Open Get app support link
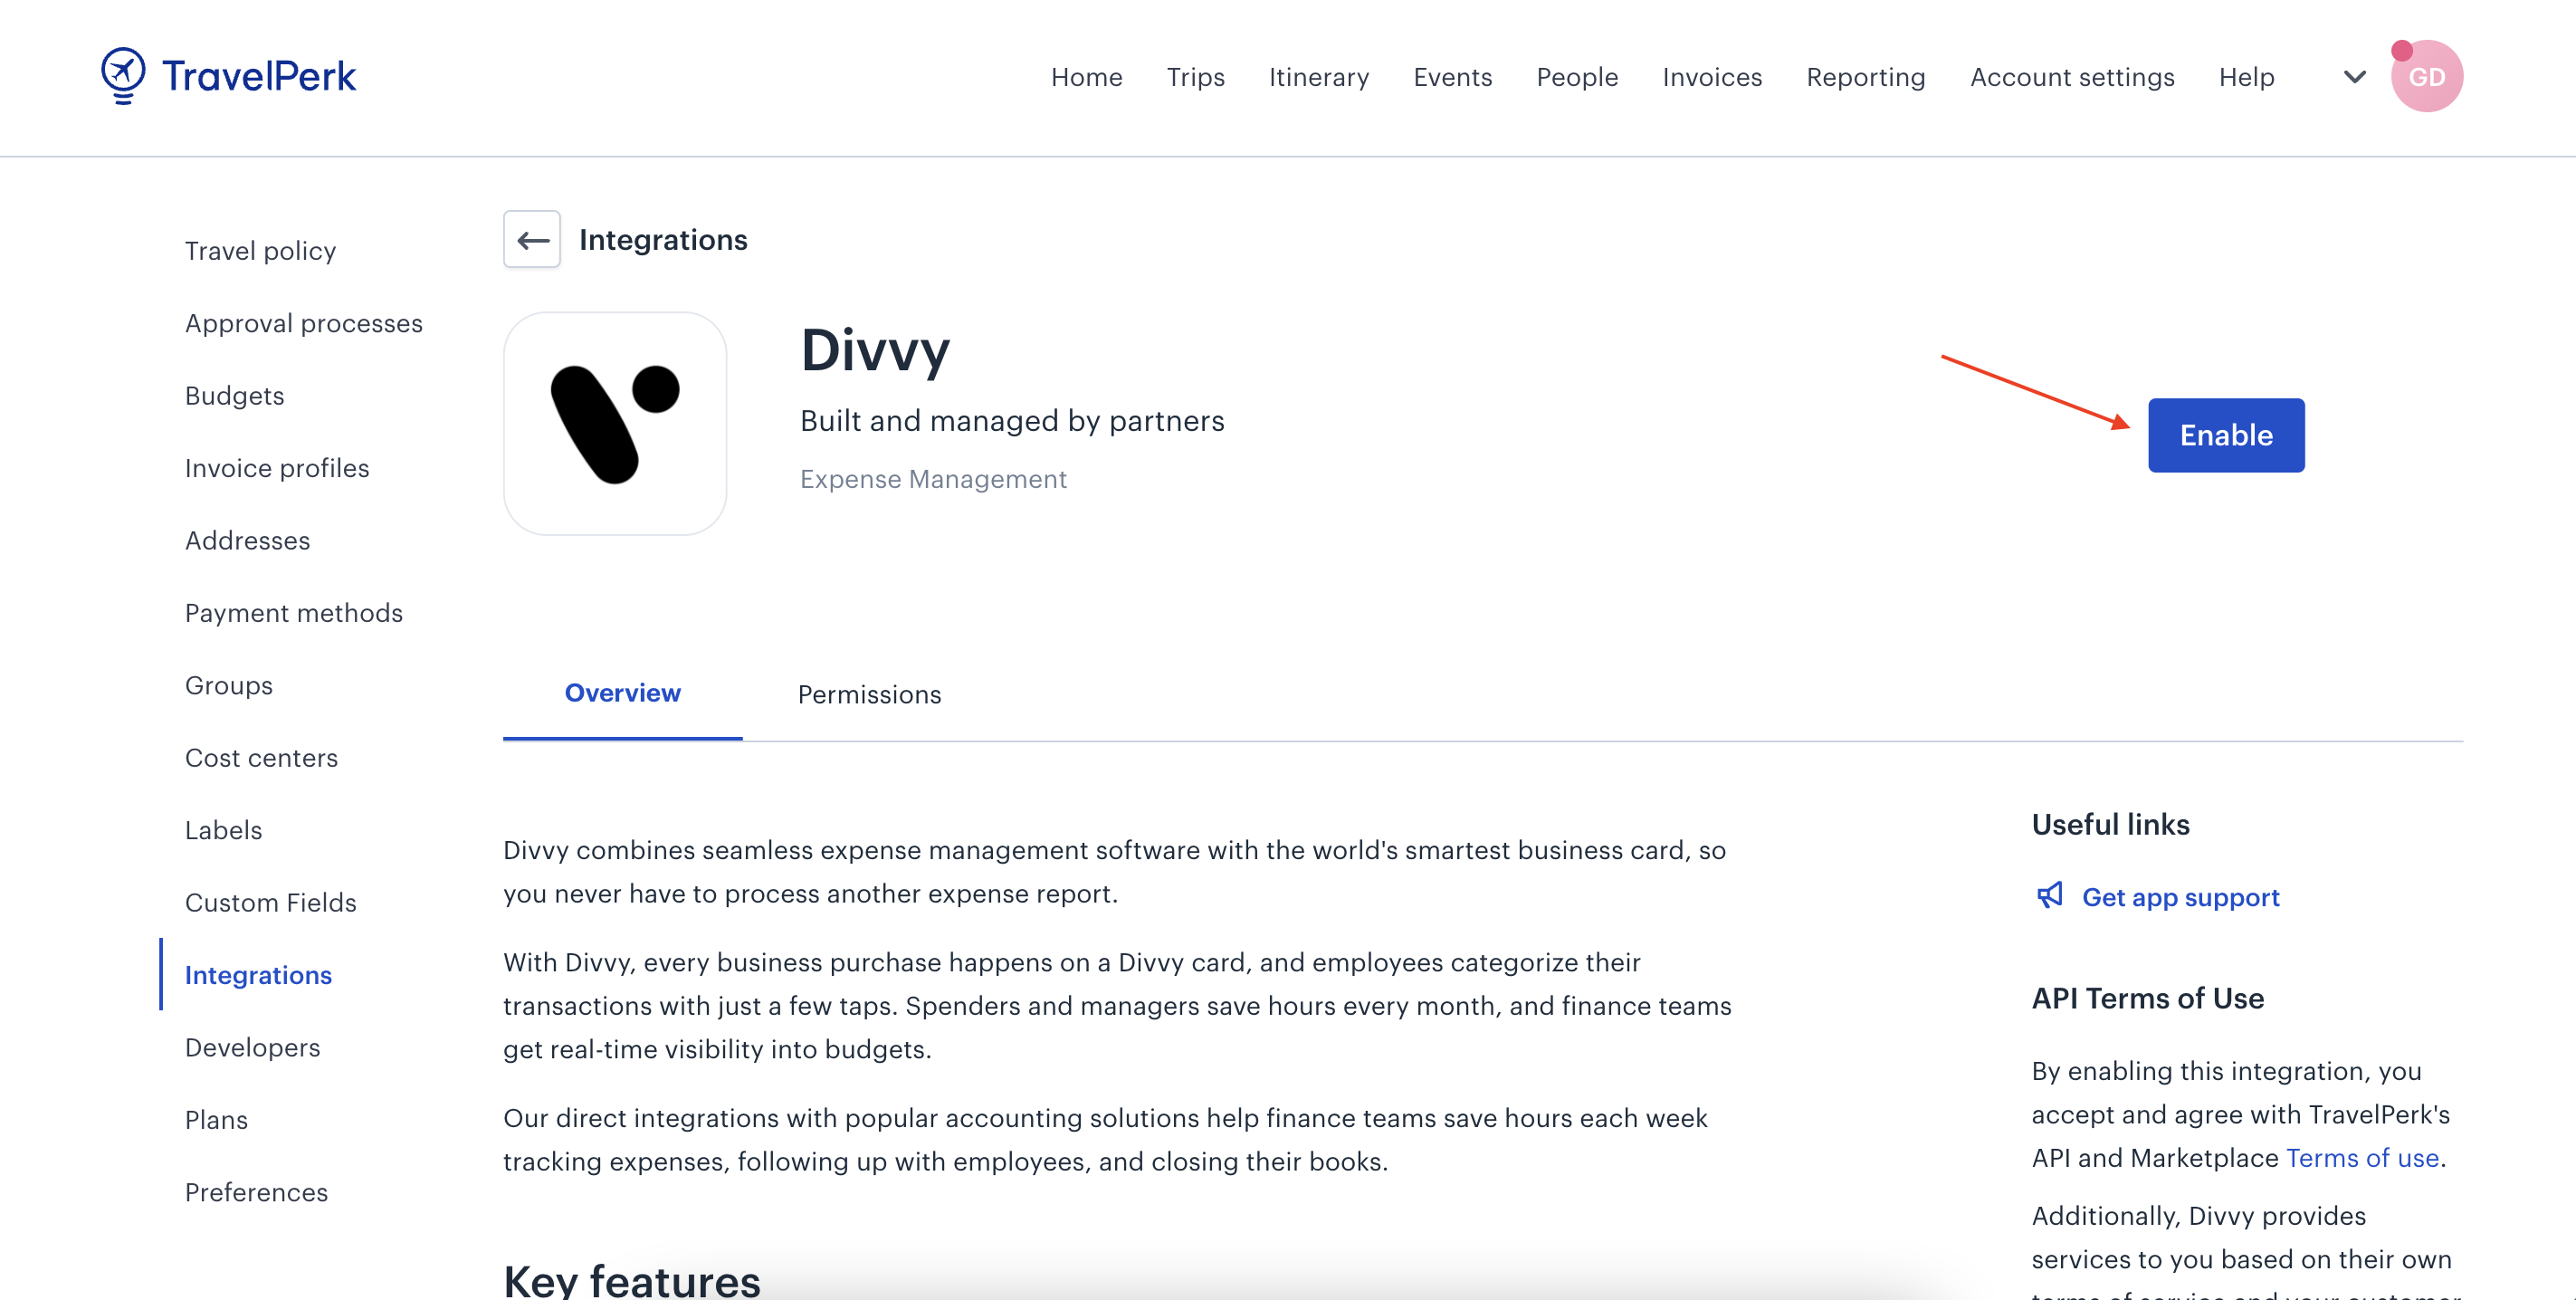 tap(2180, 897)
